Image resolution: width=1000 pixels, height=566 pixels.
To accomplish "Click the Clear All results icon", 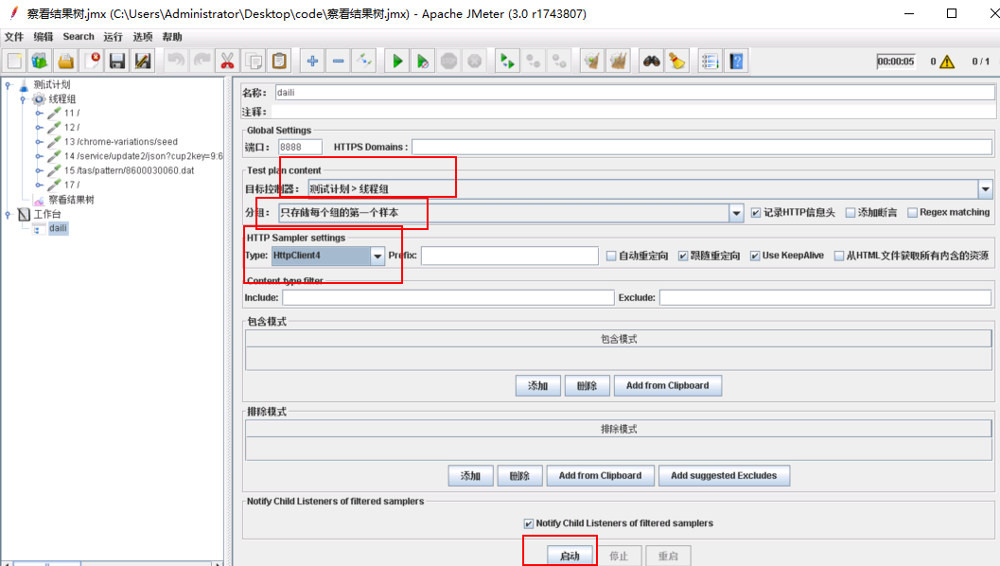I will 618,62.
